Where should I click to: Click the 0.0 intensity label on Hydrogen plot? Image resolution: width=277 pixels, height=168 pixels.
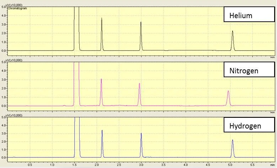pos(4,158)
